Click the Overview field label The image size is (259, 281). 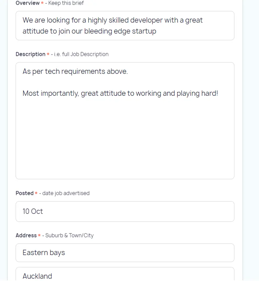[28, 3]
